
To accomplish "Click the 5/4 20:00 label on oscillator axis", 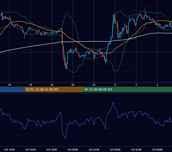I will click(73, 150).
